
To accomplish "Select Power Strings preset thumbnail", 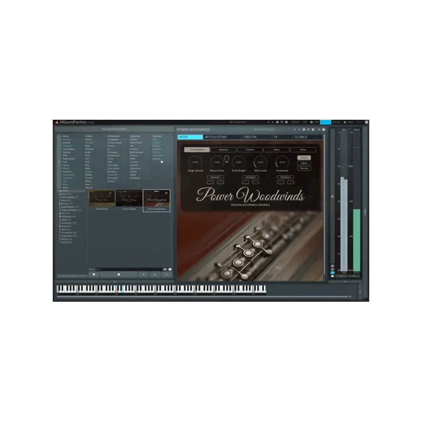I will click(x=129, y=200).
